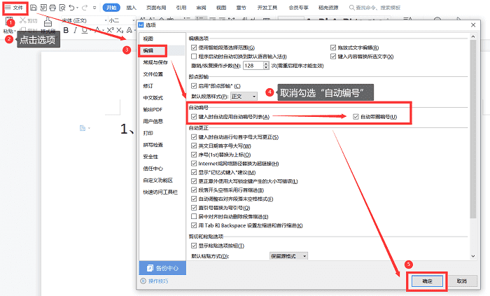The image size is (490, 296).
Task: Apply Subscript X₂ formatting
Action: (x=120, y=30)
